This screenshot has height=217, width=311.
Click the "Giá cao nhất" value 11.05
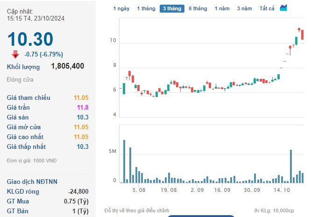click(81, 137)
